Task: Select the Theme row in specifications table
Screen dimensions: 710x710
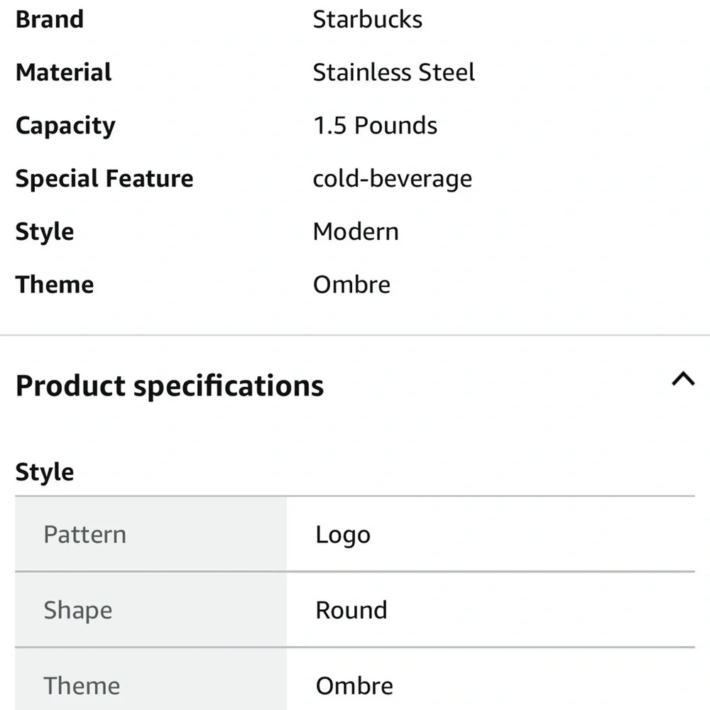Action: point(355,679)
